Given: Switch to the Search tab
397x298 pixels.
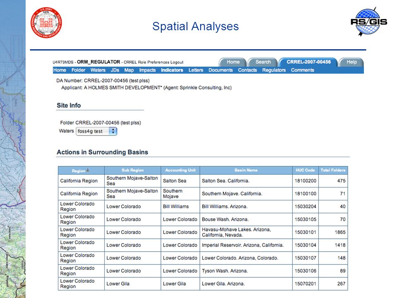Looking at the screenshot, I should coord(263,62).
